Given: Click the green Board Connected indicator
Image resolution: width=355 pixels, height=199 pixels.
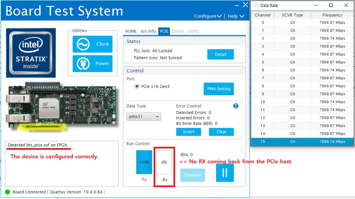Looking at the screenshot, I should pyautogui.click(x=7, y=192).
